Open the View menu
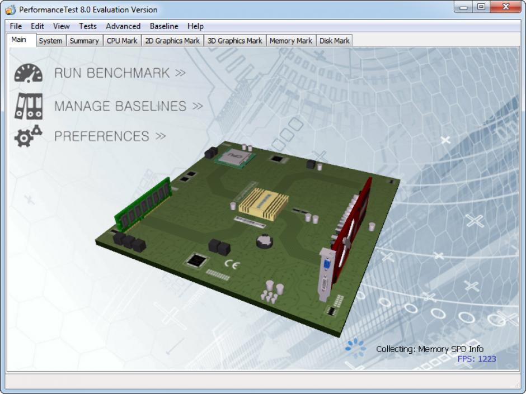This screenshot has width=526, height=394. [x=62, y=26]
